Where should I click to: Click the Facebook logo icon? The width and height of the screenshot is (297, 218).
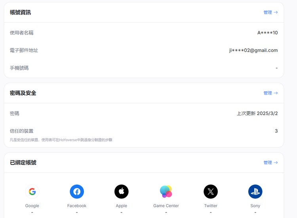(x=77, y=192)
